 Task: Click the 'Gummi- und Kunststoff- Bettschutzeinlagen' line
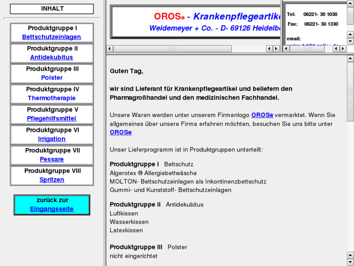[x=170, y=190]
